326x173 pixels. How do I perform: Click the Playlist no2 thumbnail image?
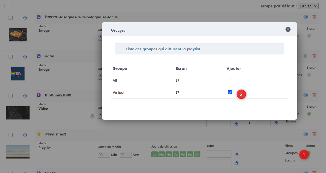18,152
